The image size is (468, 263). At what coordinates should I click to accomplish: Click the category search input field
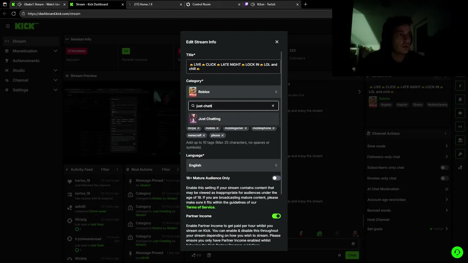(x=233, y=106)
